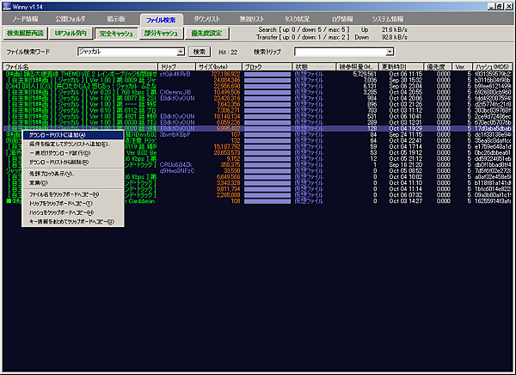Viewport: 516px width, 375px height.
Task: Click the size value 24,084,346
Action: pyautogui.click(x=227, y=80)
